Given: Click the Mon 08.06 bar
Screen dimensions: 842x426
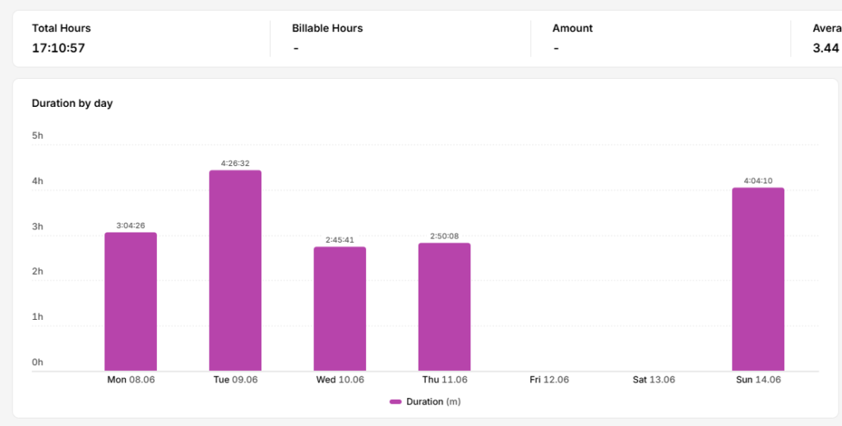Looking at the screenshot, I should click(131, 301).
